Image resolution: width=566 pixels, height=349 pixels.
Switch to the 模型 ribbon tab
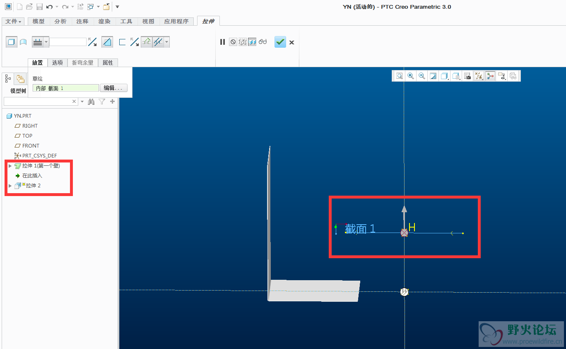click(x=39, y=21)
